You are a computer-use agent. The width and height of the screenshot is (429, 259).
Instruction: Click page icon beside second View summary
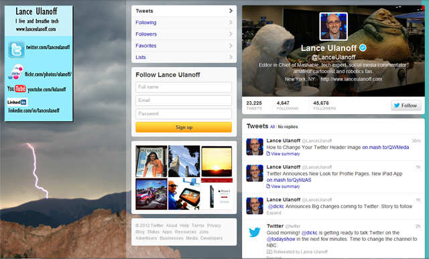coord(268,186)
